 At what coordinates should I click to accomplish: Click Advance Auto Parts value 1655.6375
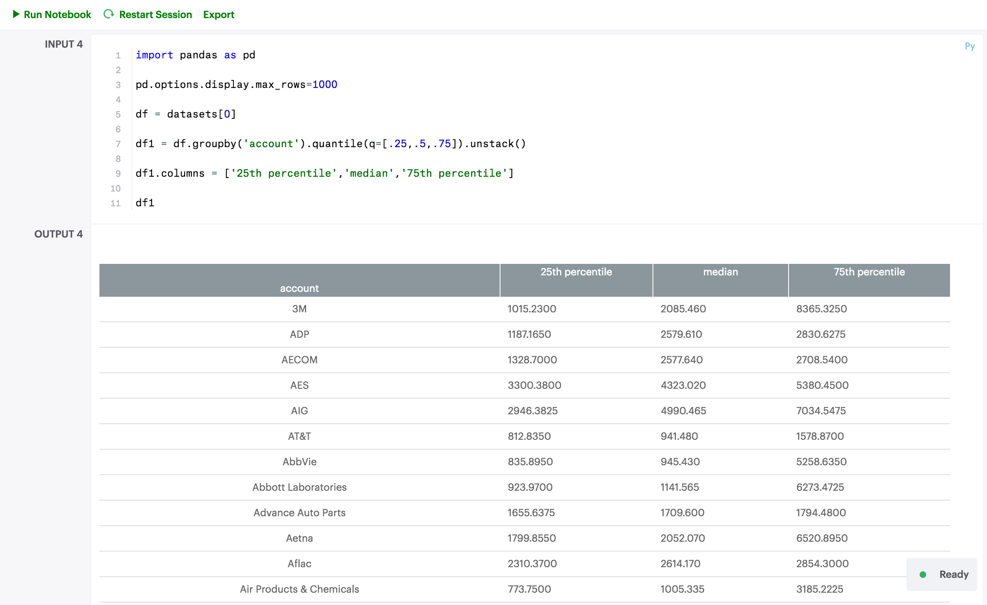[x=531, y=513]
